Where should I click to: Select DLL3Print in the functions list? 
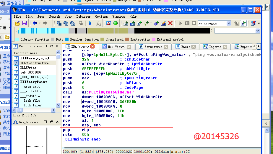[x=28, y=68]
